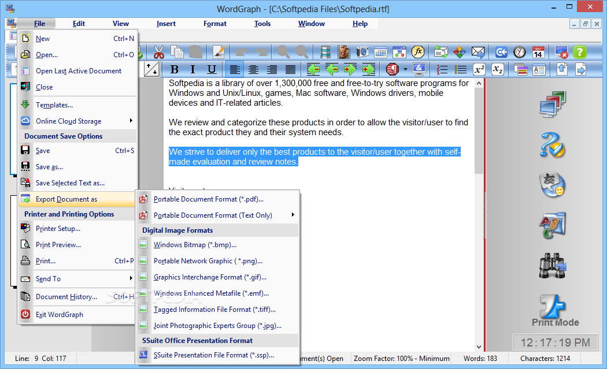607x369 pixels.
Task: Click the translate character globe sidebar icon
Action: click(553, 185)
